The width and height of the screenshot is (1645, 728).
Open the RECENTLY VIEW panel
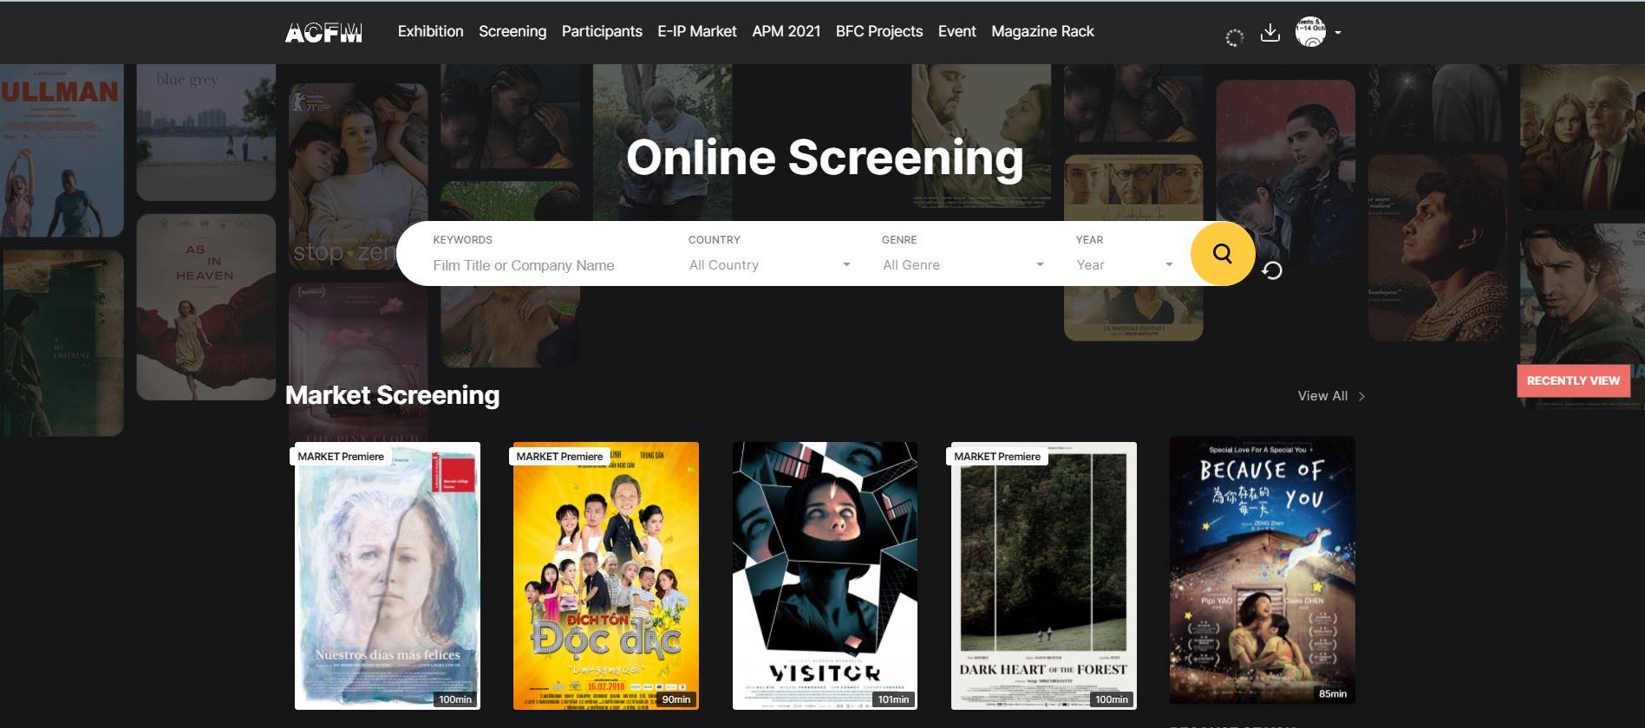click(1573, 380)
